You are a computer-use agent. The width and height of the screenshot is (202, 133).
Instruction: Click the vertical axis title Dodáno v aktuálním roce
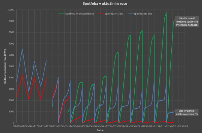(x=5, y=66)
